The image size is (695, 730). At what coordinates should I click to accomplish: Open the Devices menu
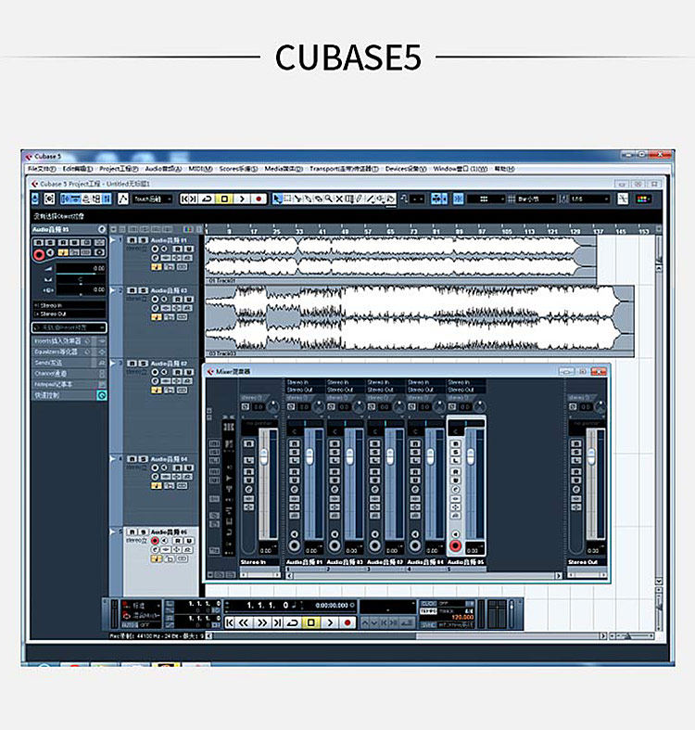[406, 169]
